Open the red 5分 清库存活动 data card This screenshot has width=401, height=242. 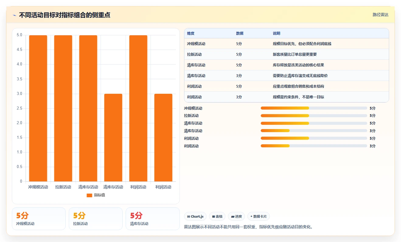[x=153, y=219]
